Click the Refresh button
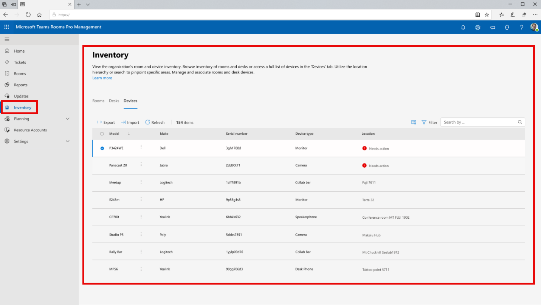 155,122
